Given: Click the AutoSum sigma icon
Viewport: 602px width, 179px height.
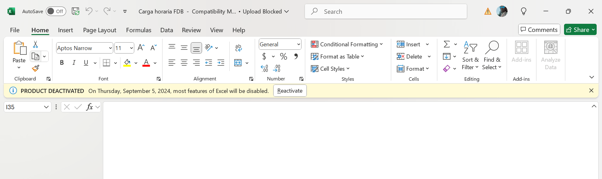Looking at the screenshot, I should pos(447,44).
